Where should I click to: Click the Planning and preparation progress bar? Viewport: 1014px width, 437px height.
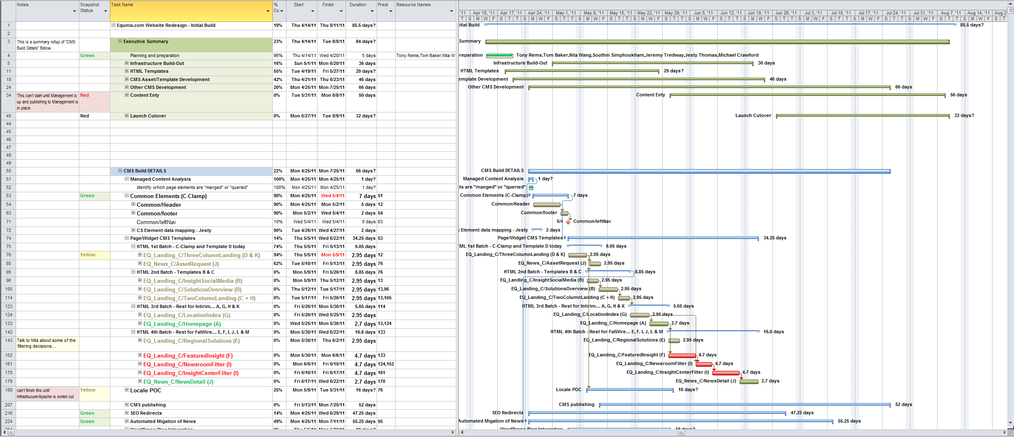pos(499,56)
